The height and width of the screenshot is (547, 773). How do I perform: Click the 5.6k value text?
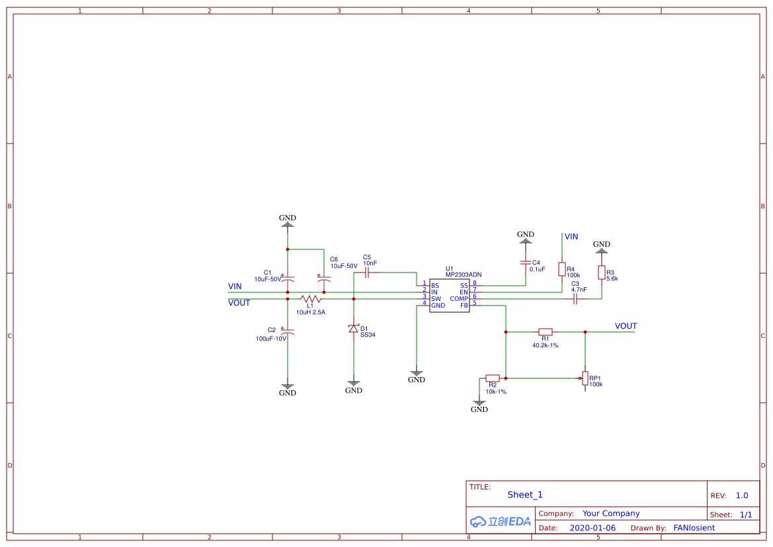tap(612, 278)
